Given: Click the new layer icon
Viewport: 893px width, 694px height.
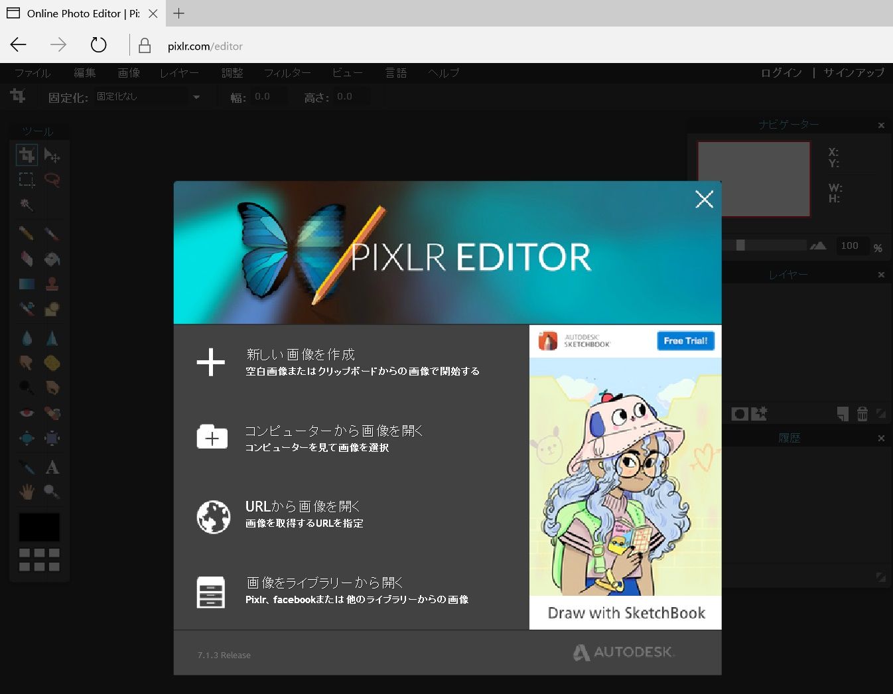Looking at the screenshot, I should [843, 414].
